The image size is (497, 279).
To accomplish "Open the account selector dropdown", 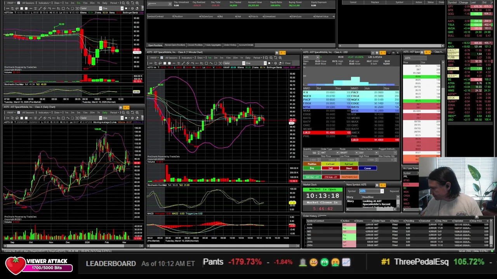I will point(160,4).
